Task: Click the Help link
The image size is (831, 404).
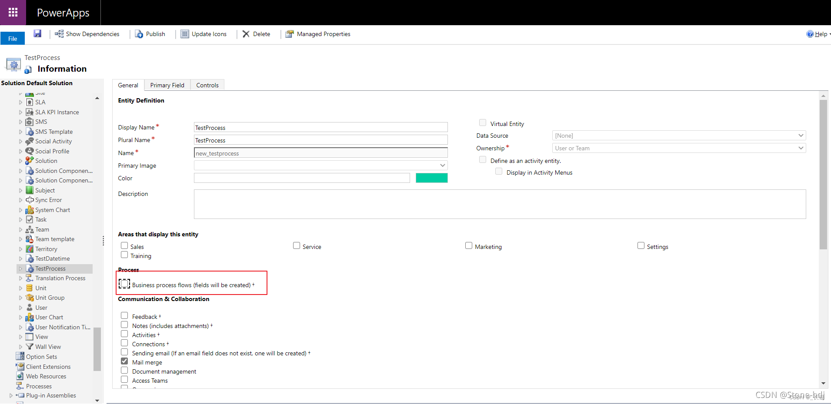Action: [x=819, y=34]
